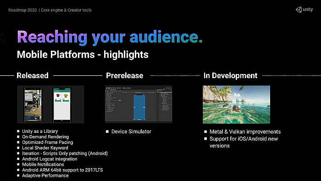321x181 pixels.
Task: Select the In Development section heading
Action: click(230, 75)
